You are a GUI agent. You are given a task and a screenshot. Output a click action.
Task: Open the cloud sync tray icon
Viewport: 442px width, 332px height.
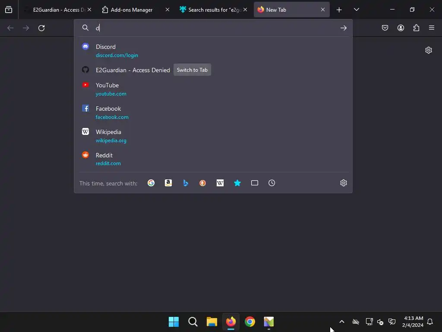(x=356, y=322)
